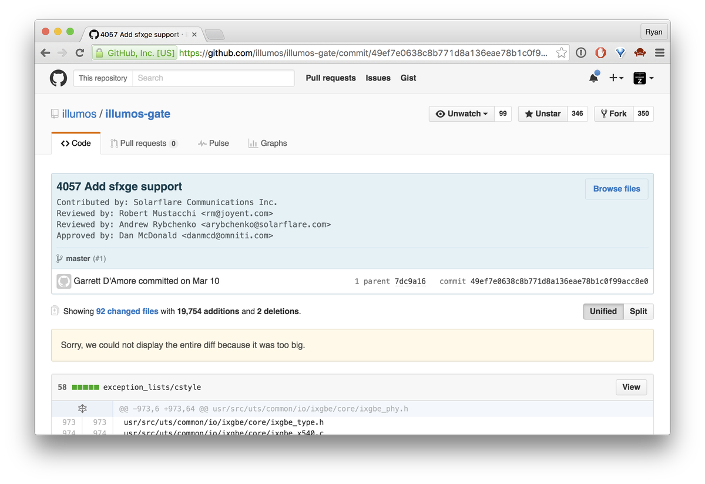This screenshot has width=705, height=484.
Task: Select Unified diff view
Action: [x=603, y=311]
